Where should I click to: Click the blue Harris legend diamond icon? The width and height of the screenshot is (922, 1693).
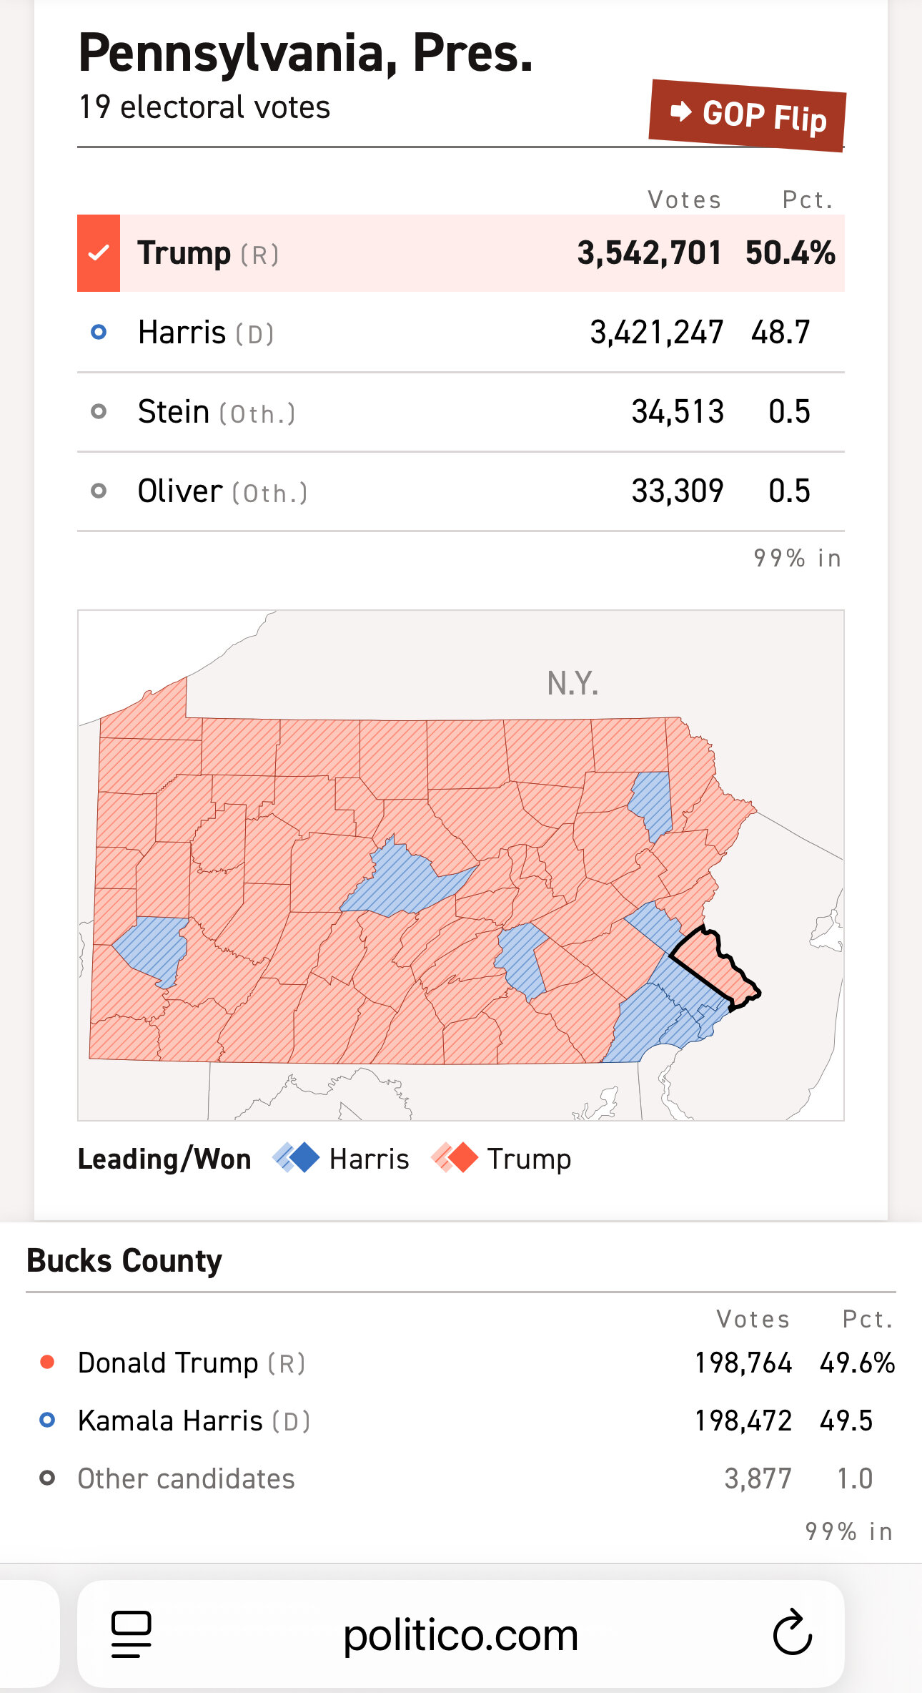296,1158
